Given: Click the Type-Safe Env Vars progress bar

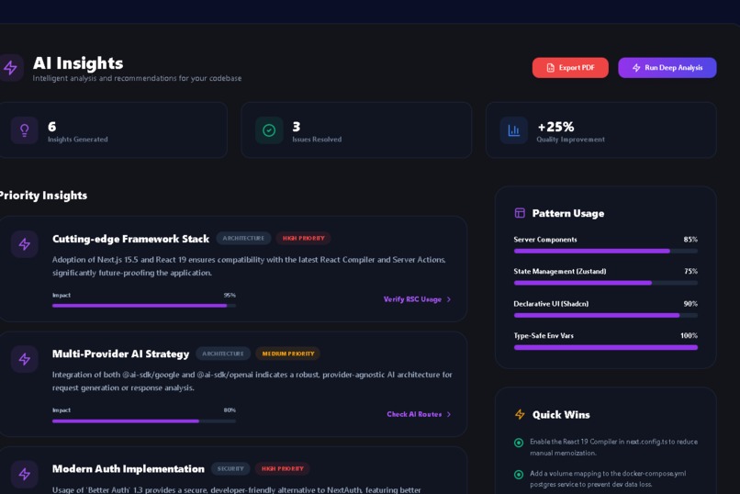Looking at the screenshot, I should pos(606,347).
